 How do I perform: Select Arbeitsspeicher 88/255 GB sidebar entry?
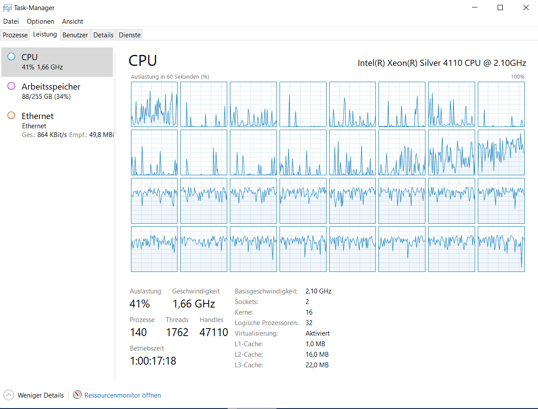click(57, 91)
